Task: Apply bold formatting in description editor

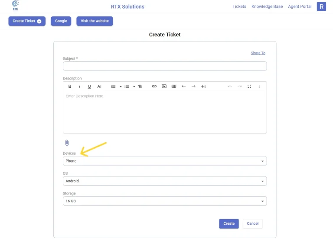Action: click(70, 86)
